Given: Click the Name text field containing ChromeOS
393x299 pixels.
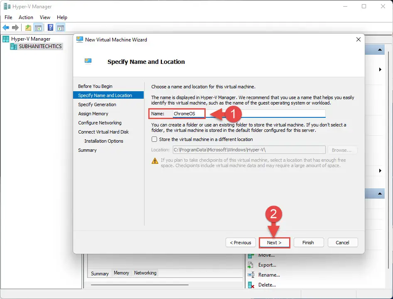Looking at the screenshot, I should [249, 114].
